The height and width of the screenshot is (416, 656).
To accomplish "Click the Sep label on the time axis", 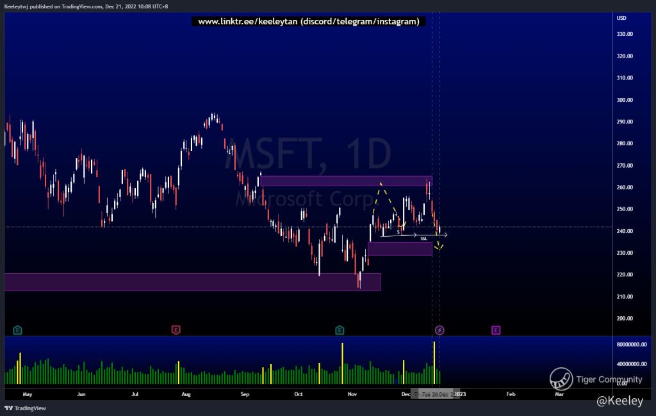I will [x=245, y=394].
